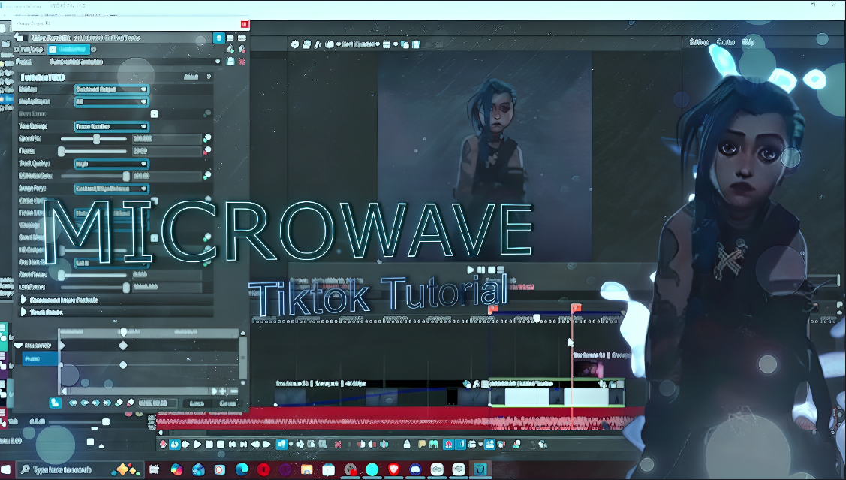Jump to the first keyframe using the diamond arrow icon
Viewport: 846px width, 480px height.
tap(74, 403)
